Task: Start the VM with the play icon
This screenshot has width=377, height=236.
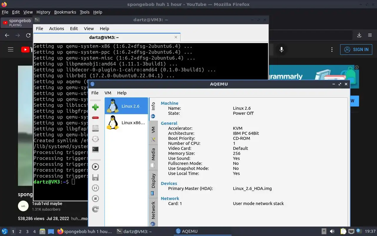Action: [x=95, y=167]
